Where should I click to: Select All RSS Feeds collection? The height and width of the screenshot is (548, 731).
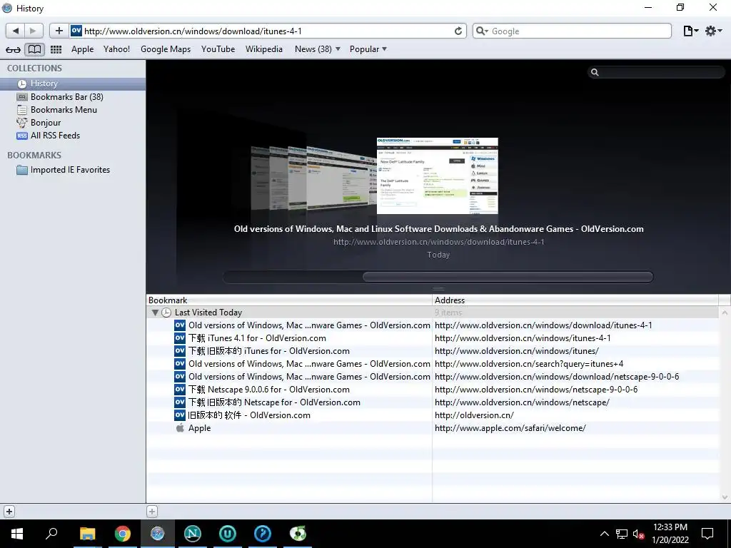[x=73, y=136]
